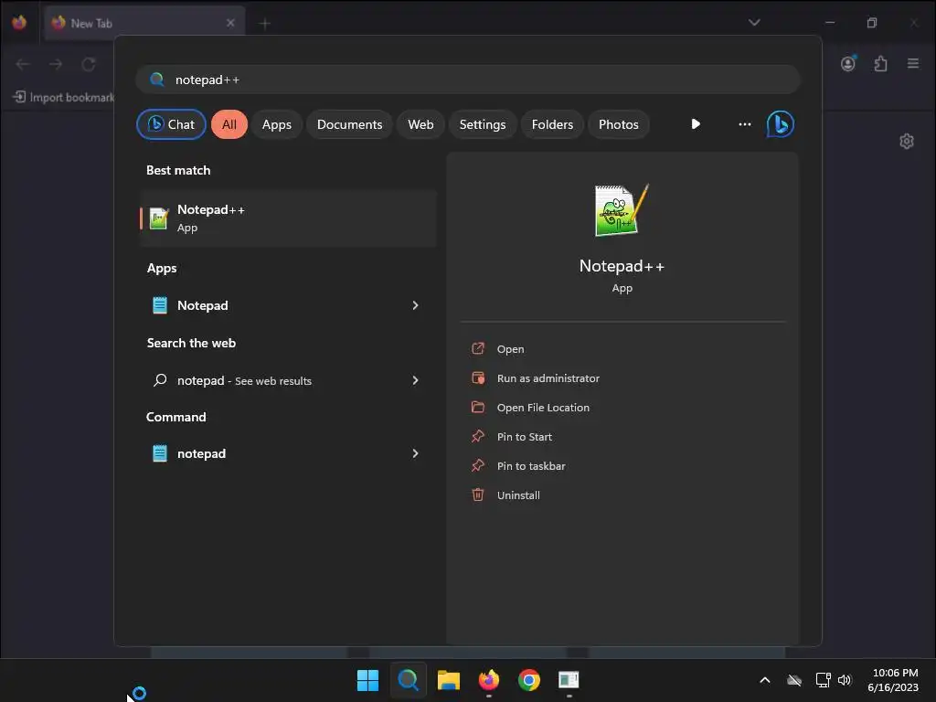Run the notepad command result
This screenshot has height=702, width=936.
point(288,453)
